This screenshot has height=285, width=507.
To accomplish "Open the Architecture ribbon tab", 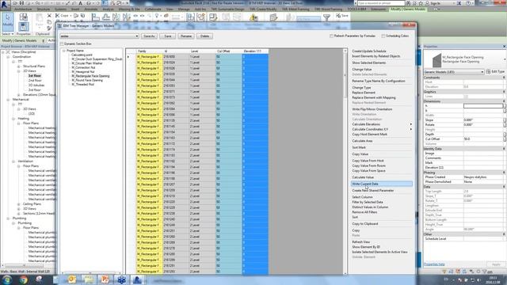I will click(x=23, y=9).
